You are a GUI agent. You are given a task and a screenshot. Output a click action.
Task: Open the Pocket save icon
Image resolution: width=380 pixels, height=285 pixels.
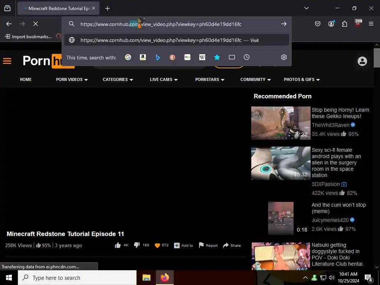[x=318, y=24]
